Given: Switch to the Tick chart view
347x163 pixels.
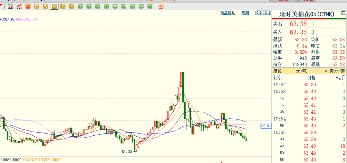Looking at the screenshot, I should (28, 6).
